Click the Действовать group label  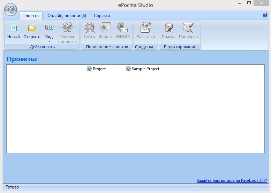point(42,47)
